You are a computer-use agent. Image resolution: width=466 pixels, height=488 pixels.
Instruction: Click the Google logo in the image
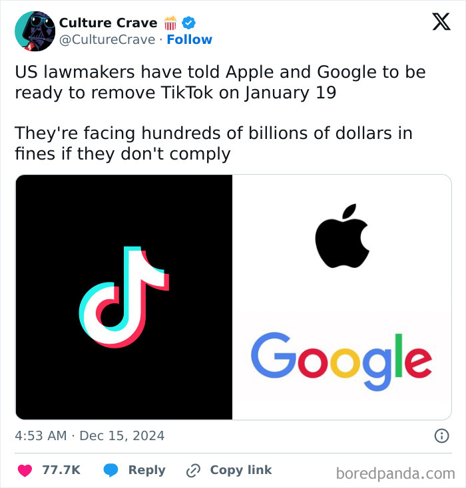342,362
